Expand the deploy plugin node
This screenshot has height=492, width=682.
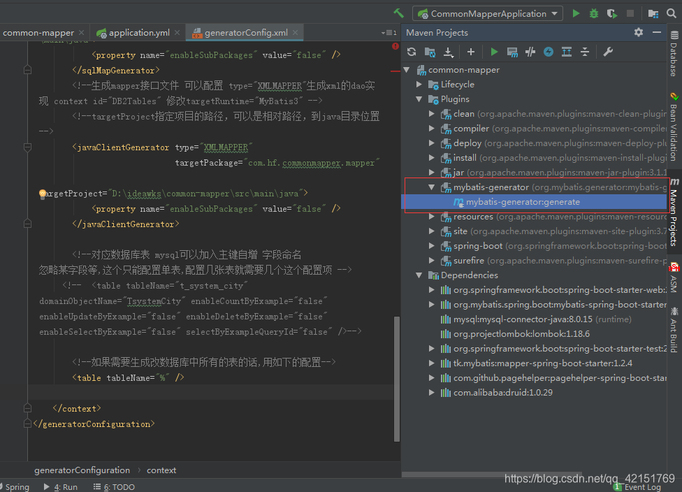(431, 143)
